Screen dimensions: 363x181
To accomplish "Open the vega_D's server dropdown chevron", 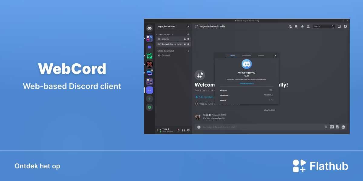I will click(188, 27).
